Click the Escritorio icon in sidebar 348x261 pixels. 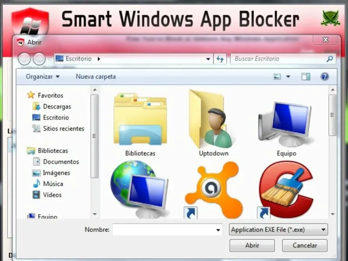coord(36,117)
